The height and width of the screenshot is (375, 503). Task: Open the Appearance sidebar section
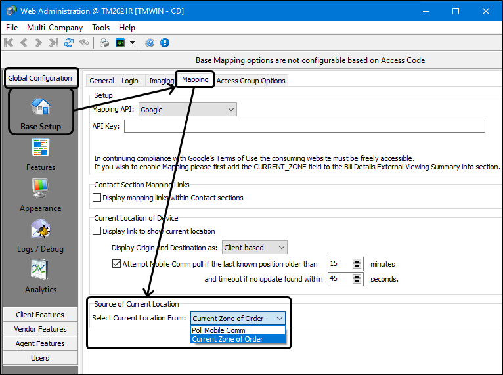coord(40,195)
